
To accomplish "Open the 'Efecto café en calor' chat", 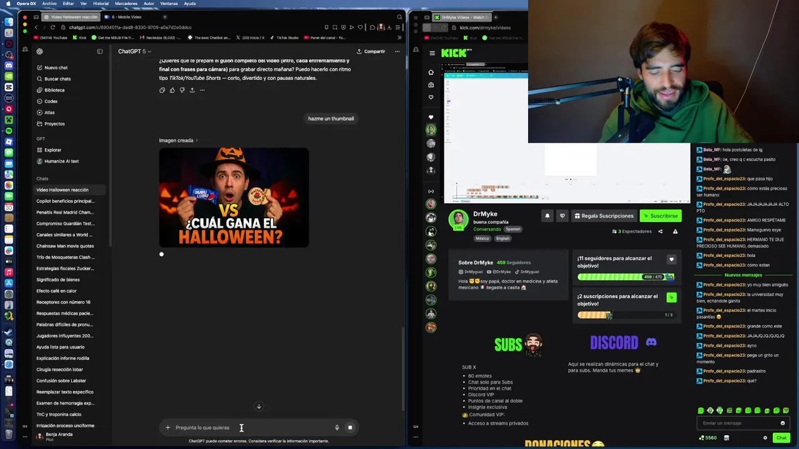I will [x=56, y=291].
